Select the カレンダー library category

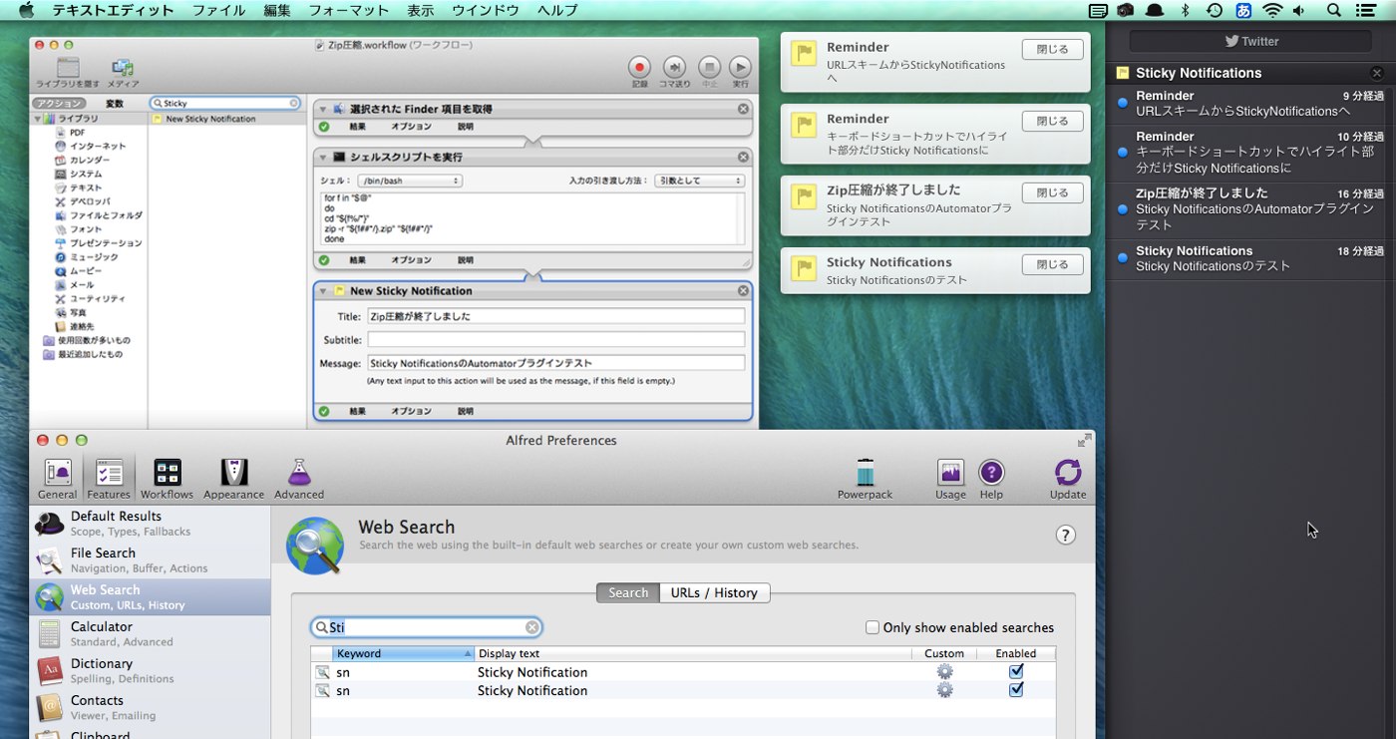click(x=89, y=161)
